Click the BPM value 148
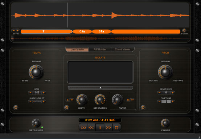This screenshot has width=201, height=139. [37, 92]
